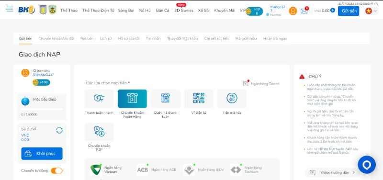Click the Số Dư Ví label
This screenshot has width=383, height=180.
(29, 129)
